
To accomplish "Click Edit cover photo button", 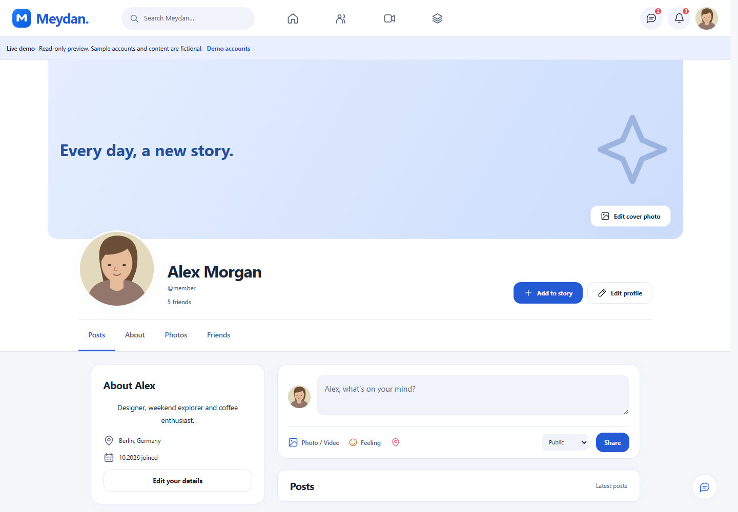I will (630, 216).
